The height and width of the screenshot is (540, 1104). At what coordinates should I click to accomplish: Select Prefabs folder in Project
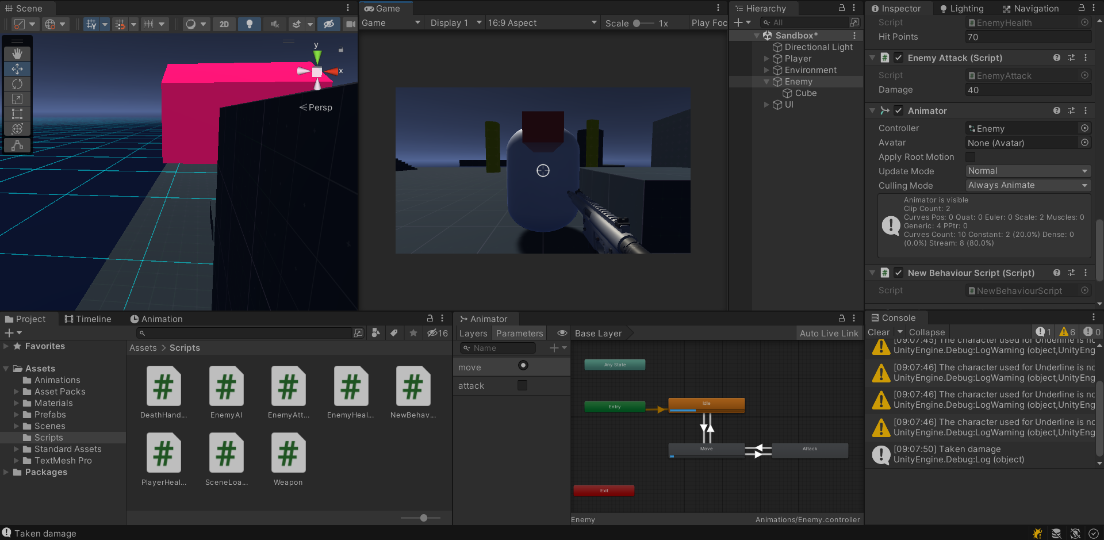[50, 415]
